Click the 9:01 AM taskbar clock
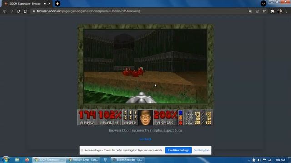Viewport: 291px width, 163px height. [x=280, y=160]
